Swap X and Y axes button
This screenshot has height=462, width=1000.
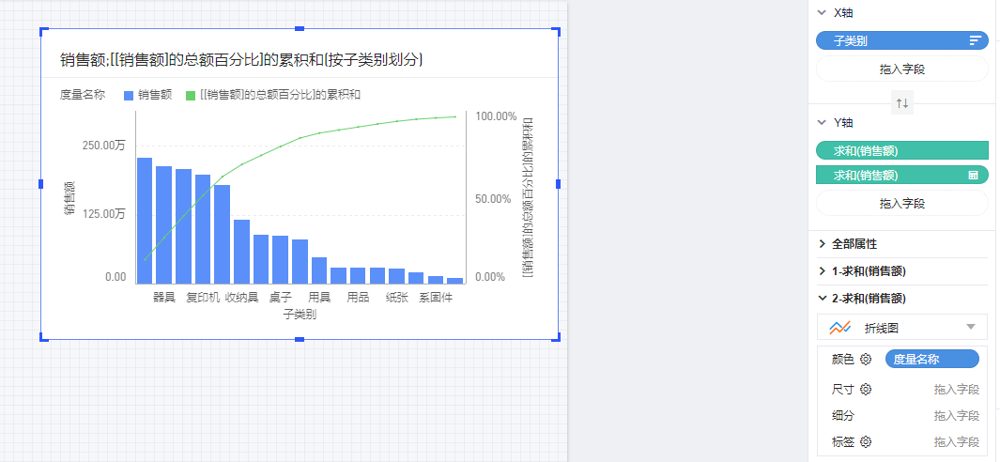901,103
